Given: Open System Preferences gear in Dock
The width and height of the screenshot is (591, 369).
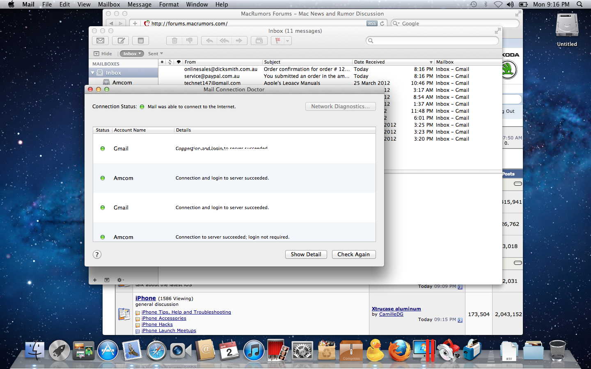Looking at the screenshot, I should 302,351.
